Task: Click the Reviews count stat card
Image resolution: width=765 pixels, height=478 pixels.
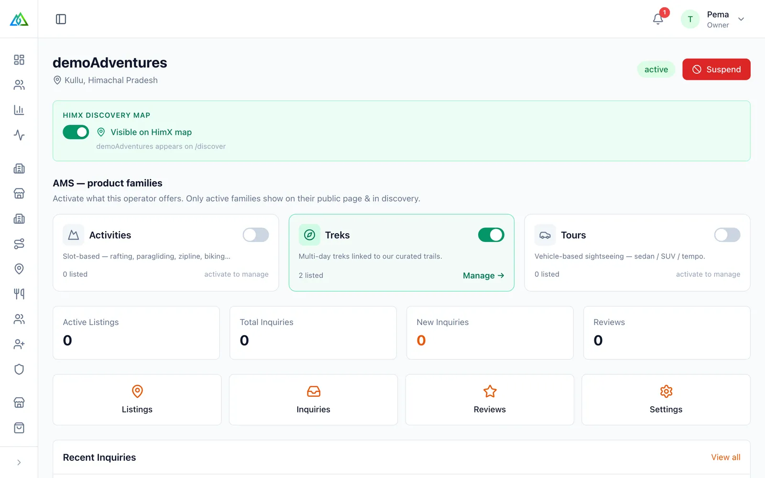Action: point(667,333)
